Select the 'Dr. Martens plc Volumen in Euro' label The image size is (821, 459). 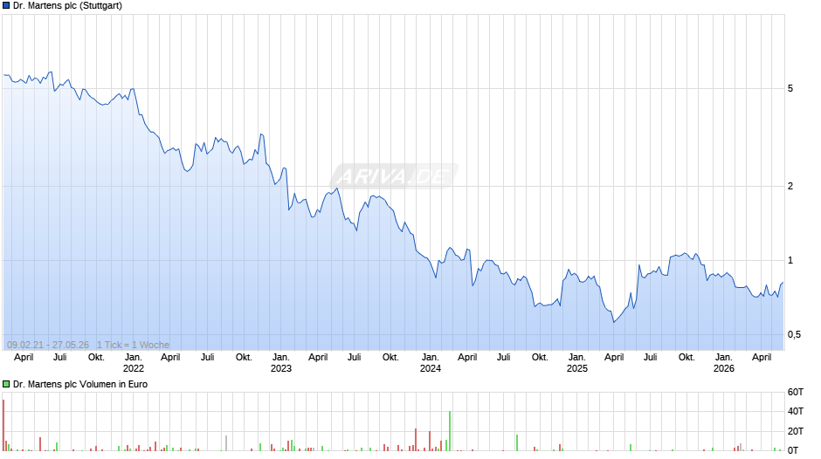point(80,384)
